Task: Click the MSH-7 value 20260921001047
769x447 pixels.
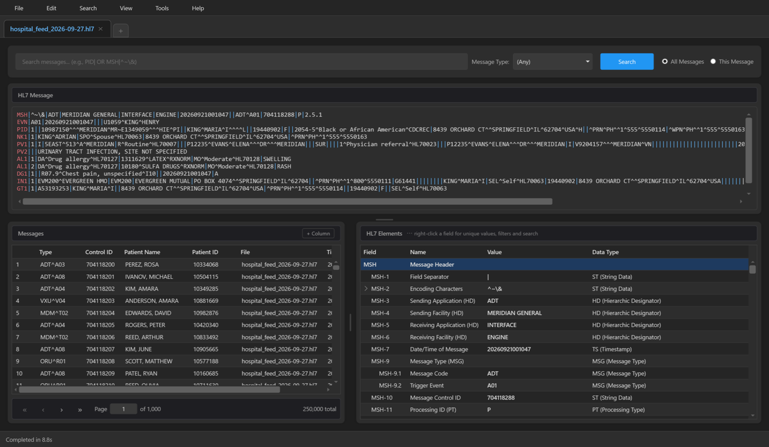Action: click(509, 349)
